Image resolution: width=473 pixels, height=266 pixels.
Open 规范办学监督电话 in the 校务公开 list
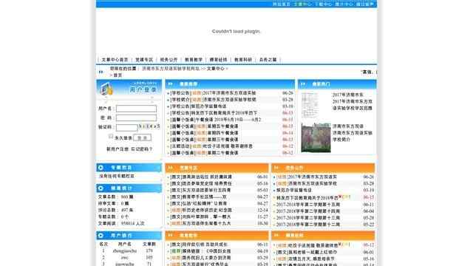(294, 190)
